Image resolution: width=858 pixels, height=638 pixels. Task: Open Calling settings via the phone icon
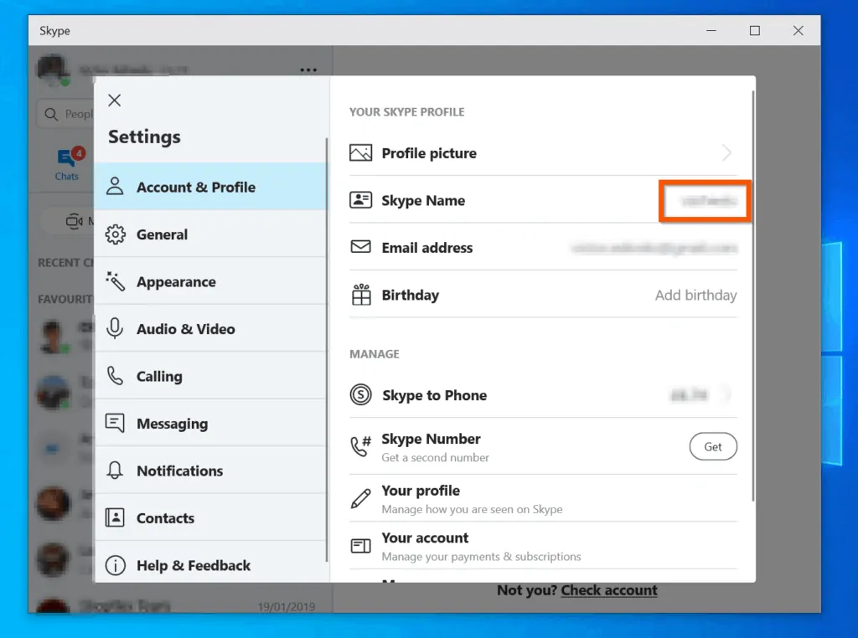coord(114,376)
